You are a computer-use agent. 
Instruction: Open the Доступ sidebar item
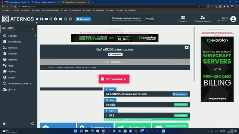(19, 89)
